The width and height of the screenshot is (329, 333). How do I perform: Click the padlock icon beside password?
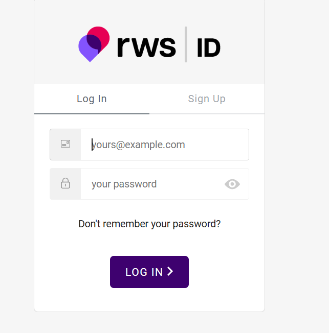[x=65, y=184]
